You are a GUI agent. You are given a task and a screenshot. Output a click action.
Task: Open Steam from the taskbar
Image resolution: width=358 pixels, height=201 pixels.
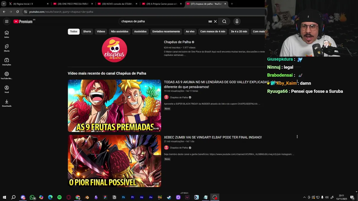[169, 197]
